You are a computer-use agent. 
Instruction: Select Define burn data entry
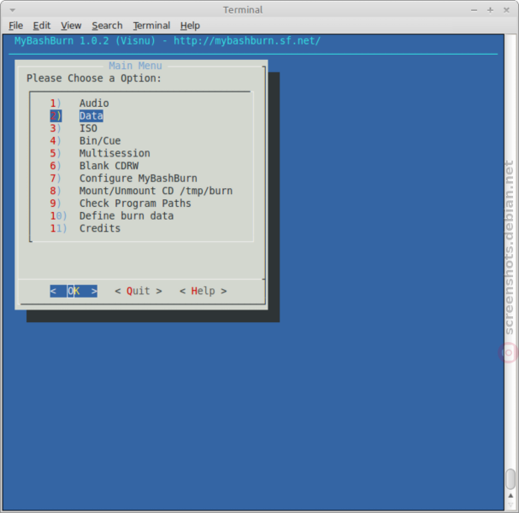[x=111, y=215]
